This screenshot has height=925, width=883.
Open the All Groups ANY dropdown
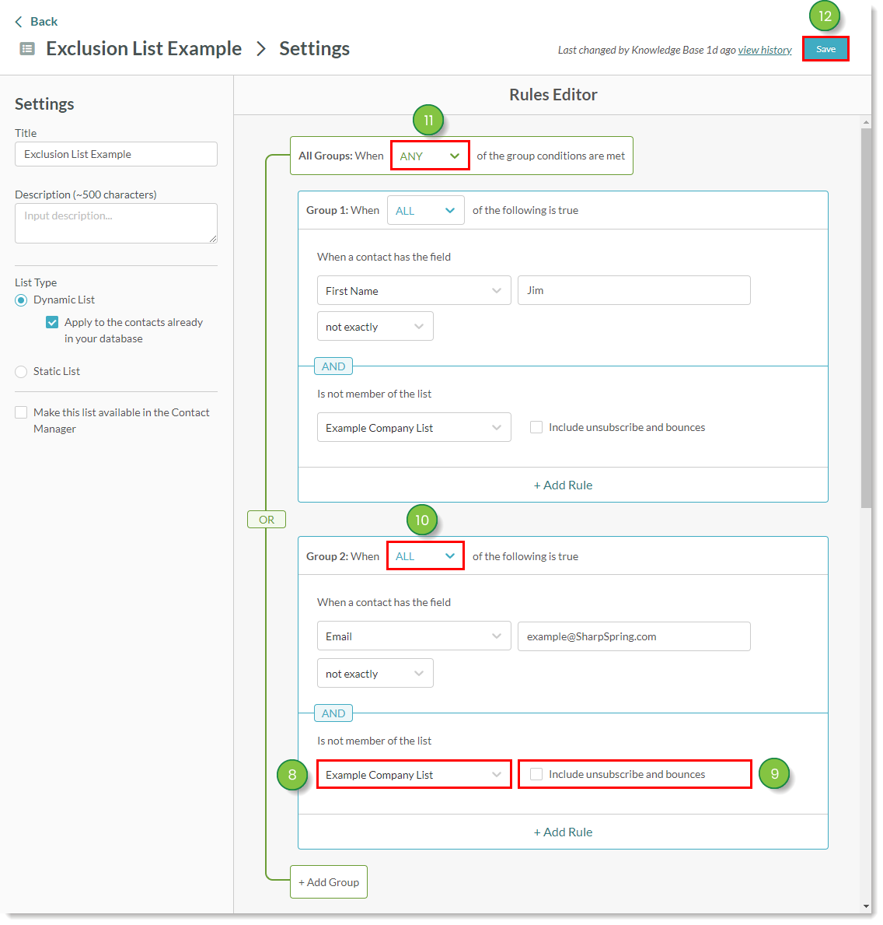[x=430, y=156]
